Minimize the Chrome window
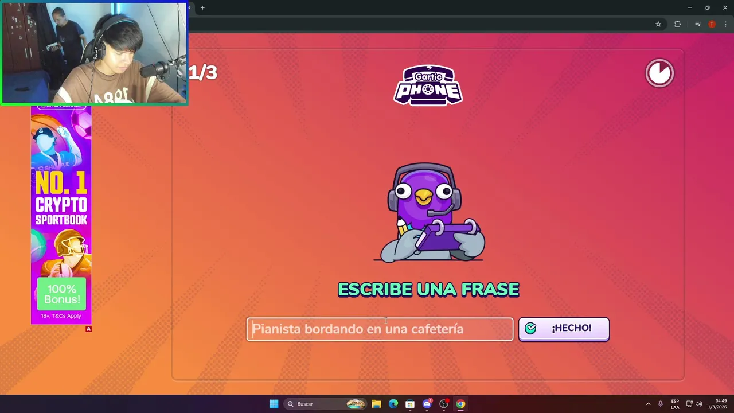This screenshot has width=734, height=413. click(x=689, y=7)
